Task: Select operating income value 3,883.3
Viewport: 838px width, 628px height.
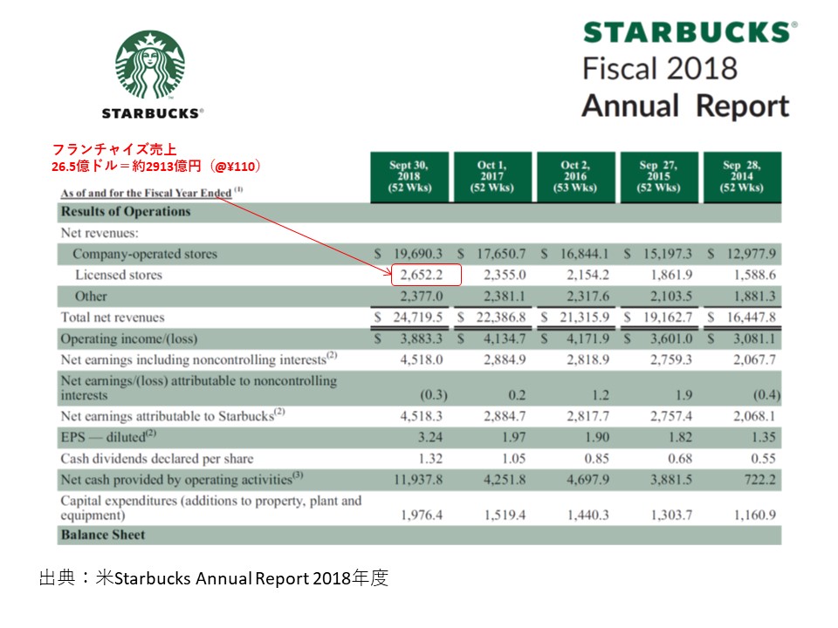Action: (x=422, y=338)
